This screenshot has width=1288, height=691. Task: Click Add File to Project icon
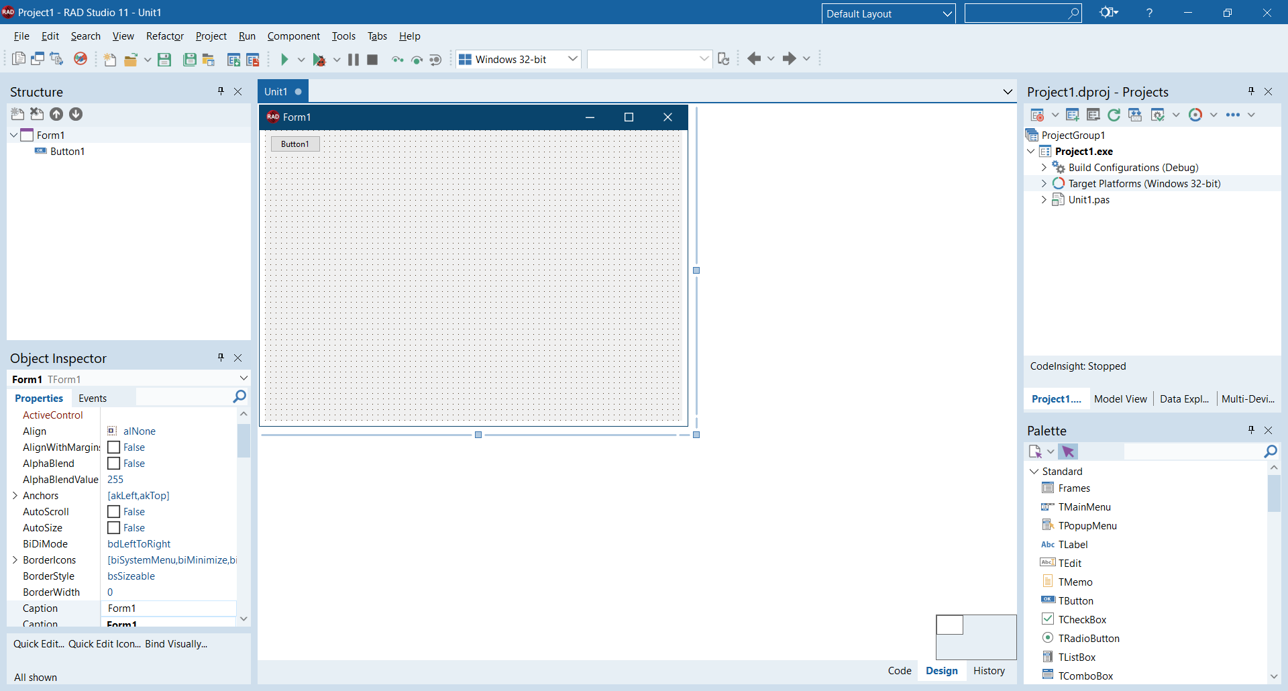tap(233, 59)
